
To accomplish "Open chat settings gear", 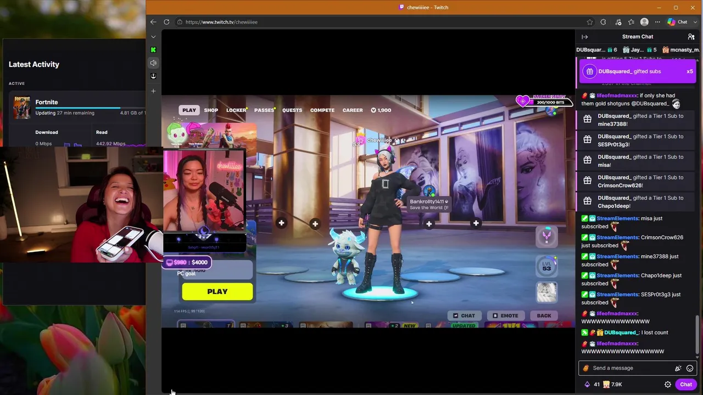I will (x=668, y=385).
